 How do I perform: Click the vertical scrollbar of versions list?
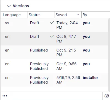[x=109, y=55]
